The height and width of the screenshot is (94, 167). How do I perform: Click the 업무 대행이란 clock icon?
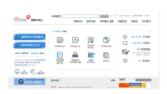click(33, 72)
